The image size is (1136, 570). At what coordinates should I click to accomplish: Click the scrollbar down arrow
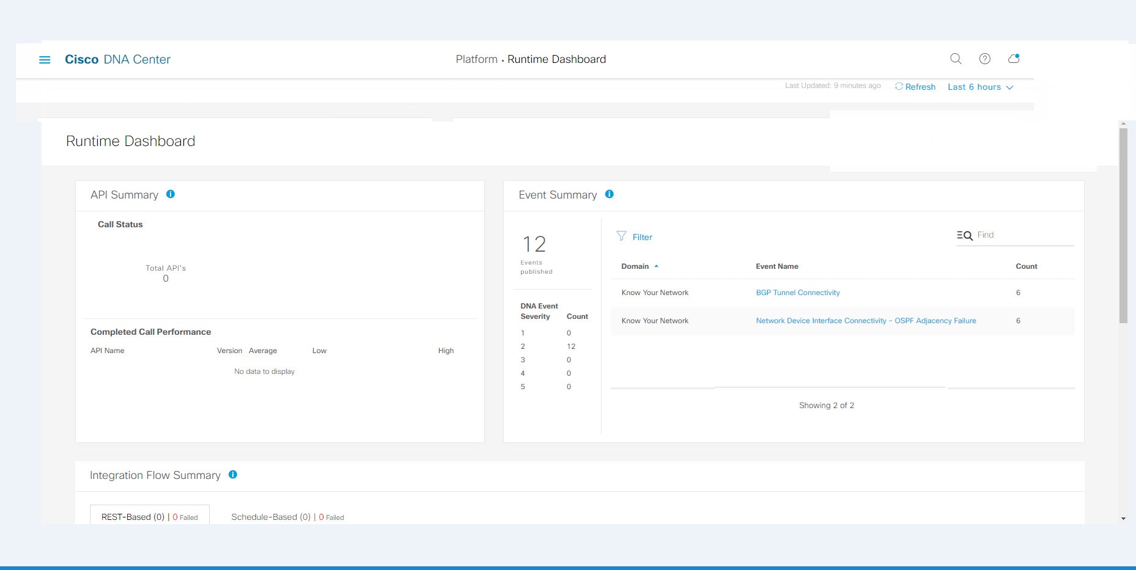(1123, 519)
